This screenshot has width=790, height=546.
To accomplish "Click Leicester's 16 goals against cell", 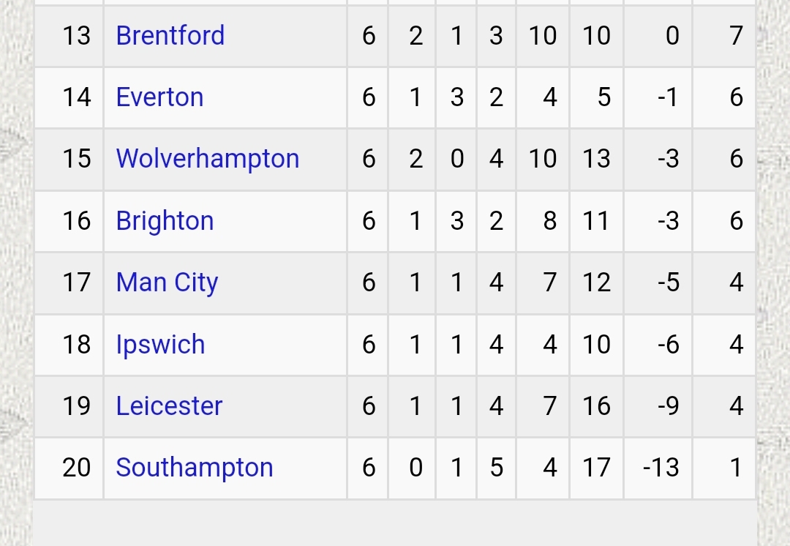I will 597,406.
